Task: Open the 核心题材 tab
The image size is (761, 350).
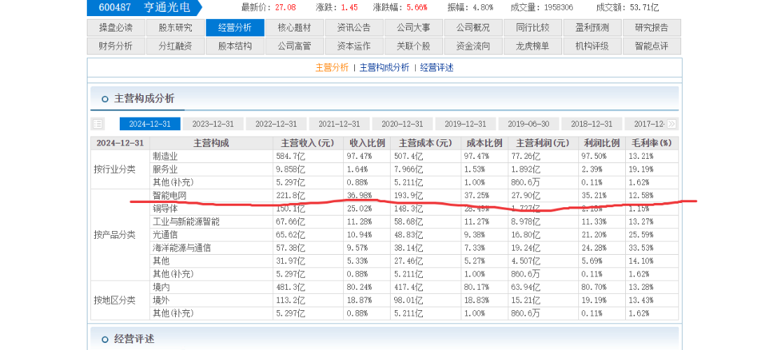Action: click(295, 28)
